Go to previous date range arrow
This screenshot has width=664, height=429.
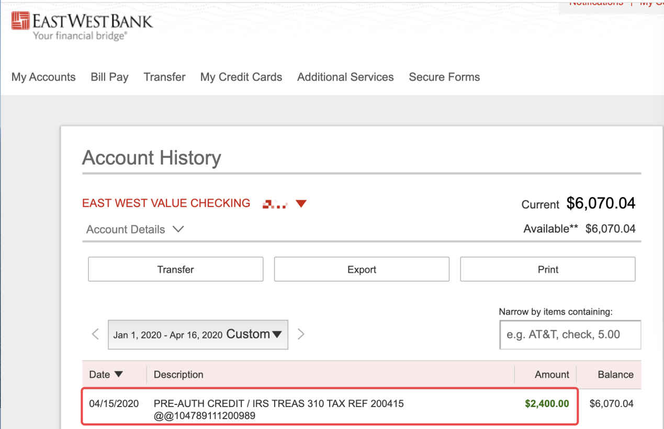(x=95, y=334)
